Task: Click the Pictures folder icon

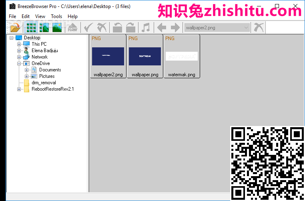Action: [34, 76]
